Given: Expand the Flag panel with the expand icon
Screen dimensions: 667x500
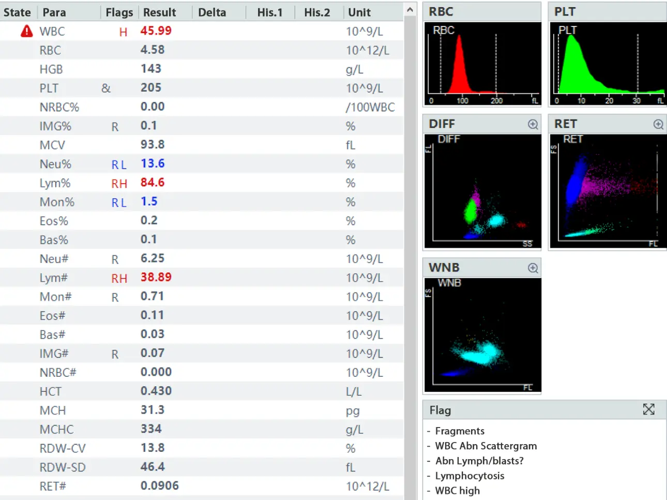Looking at the screenshot, I should click(648, 409).
